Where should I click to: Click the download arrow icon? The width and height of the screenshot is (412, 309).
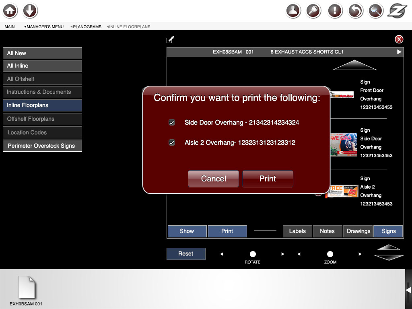(x=30, y=11)
